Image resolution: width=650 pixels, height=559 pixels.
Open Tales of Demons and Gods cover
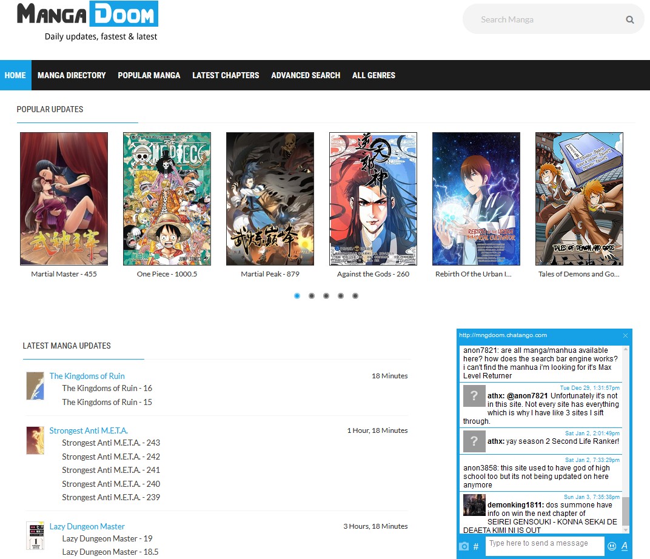click(x=579, y=198)
